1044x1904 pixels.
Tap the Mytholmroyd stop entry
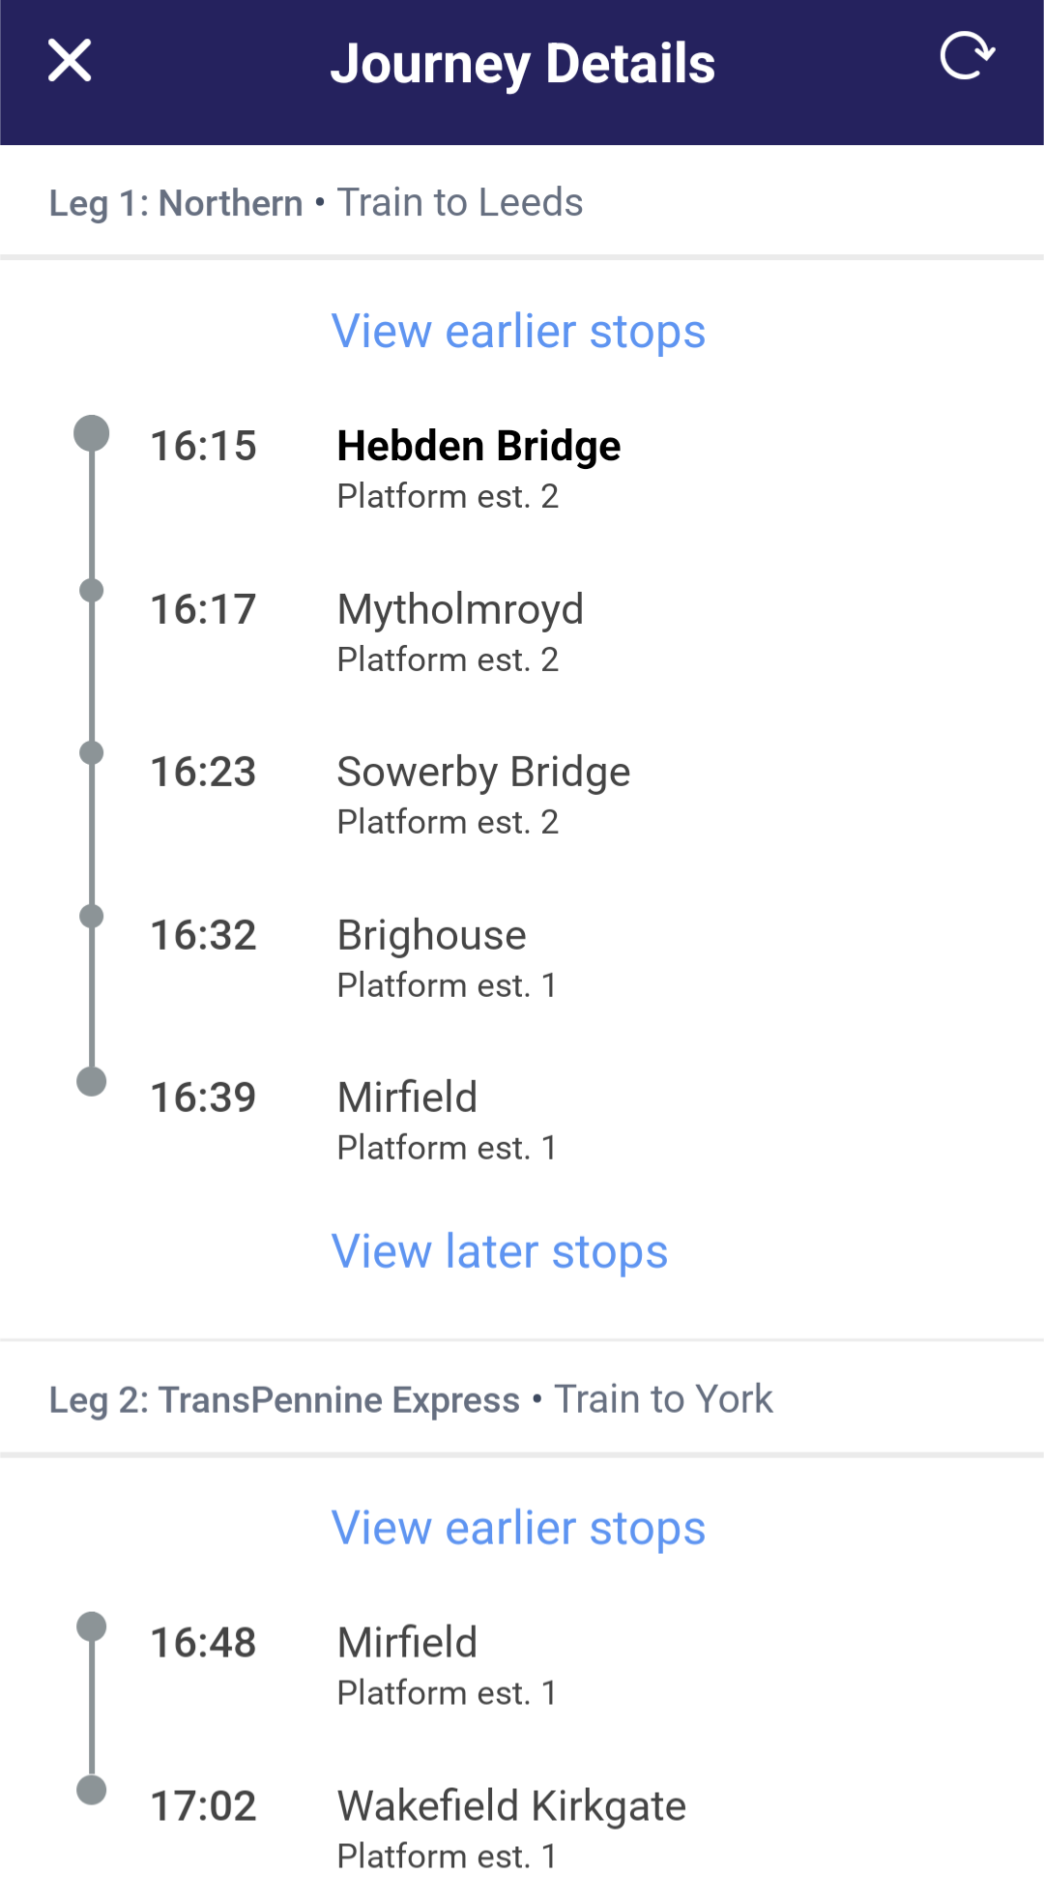[460, 610]
